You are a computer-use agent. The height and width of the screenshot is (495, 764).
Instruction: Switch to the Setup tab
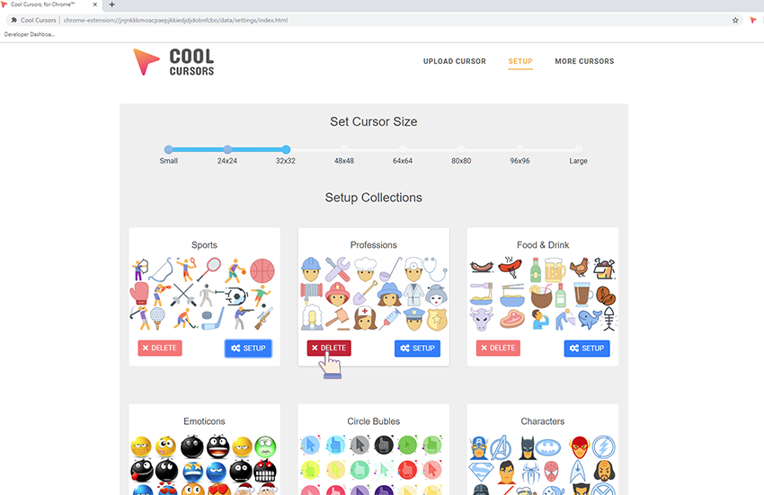point(520,61)
